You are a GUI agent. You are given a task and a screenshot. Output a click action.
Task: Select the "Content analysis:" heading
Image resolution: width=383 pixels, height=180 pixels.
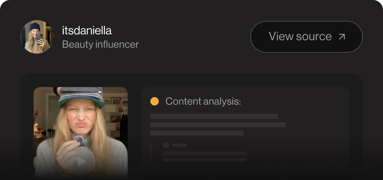[203, 101]
